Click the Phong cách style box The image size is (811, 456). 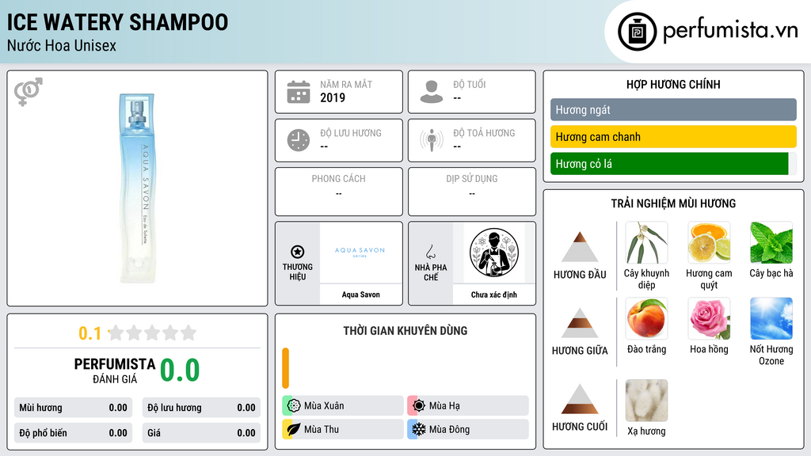[339, 192]
